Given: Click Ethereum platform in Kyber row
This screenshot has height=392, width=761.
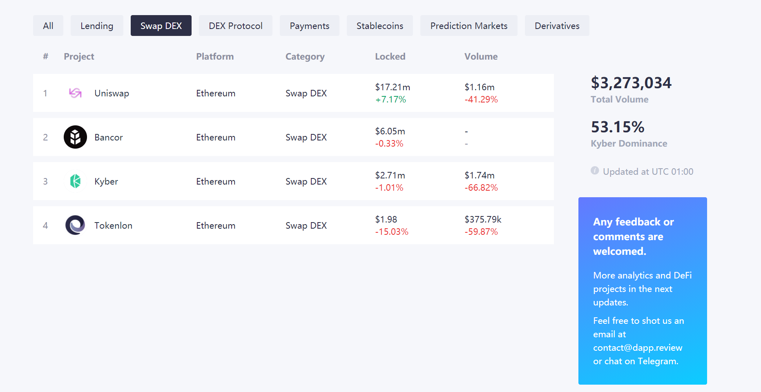Looking at the screenshot, I should click(x=216, y=181).
